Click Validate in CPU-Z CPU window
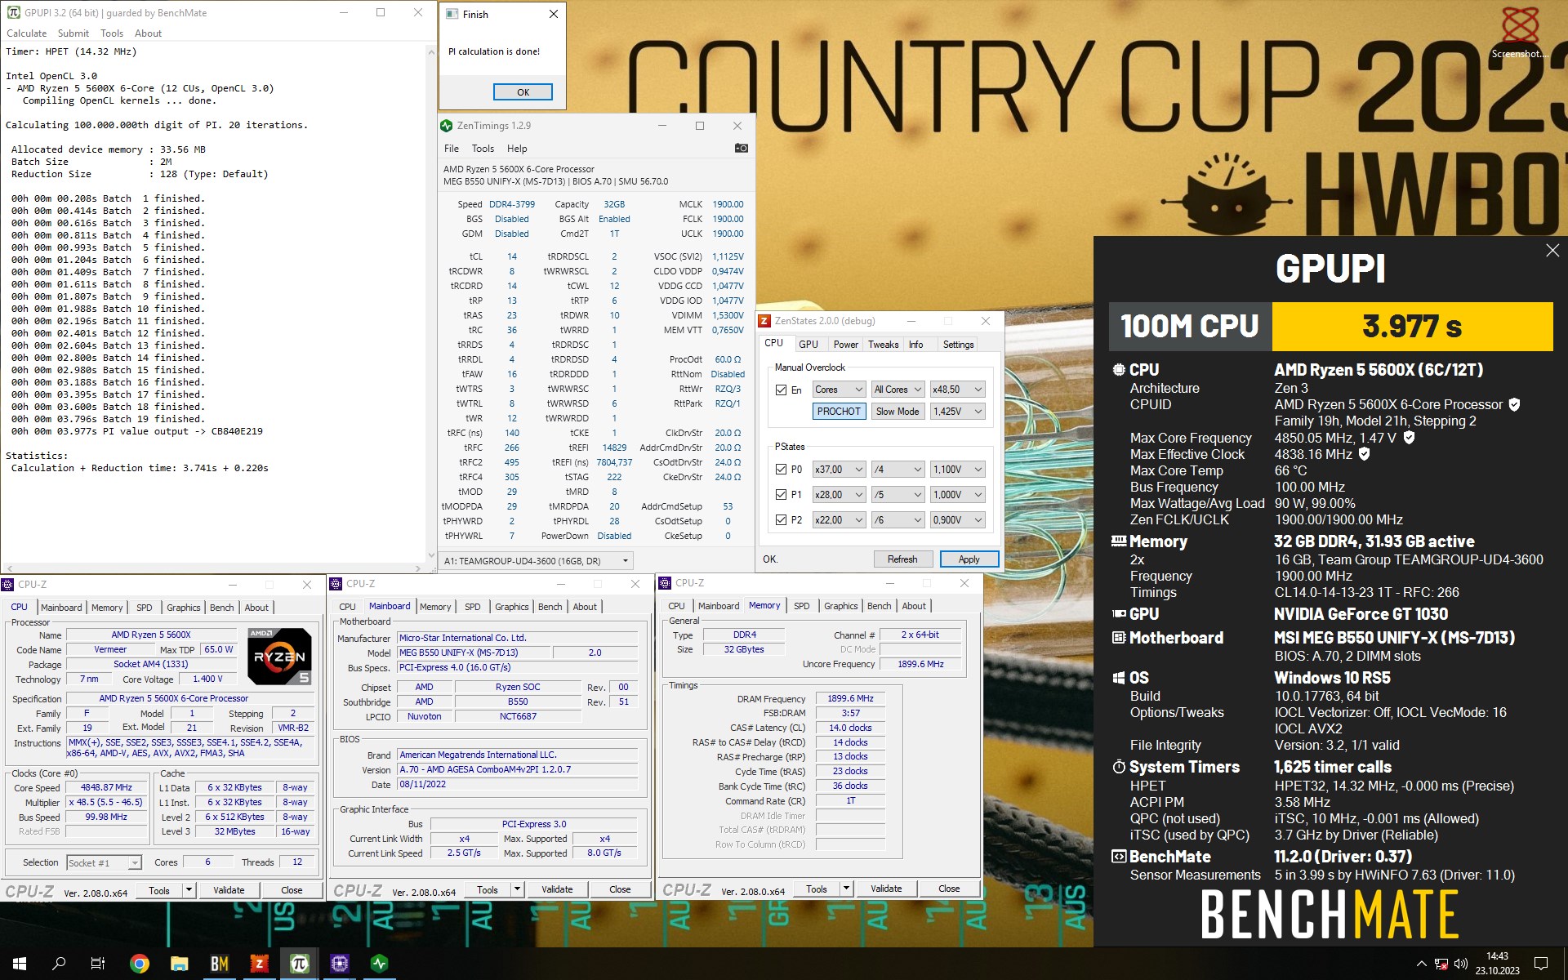1568x980 pixels. point(229,890)
